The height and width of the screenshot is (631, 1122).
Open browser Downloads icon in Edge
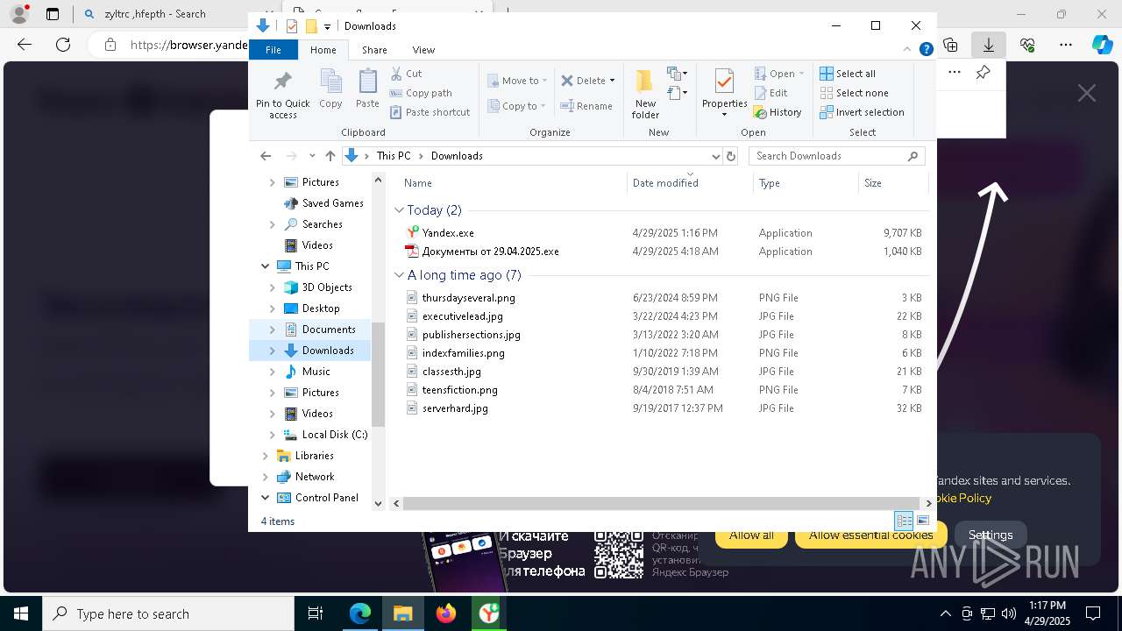click(988, 45)
